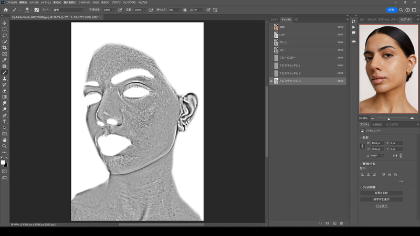Switch to the パス tab
The height and width of the screenshot is (236, 420).
(297, 19)
